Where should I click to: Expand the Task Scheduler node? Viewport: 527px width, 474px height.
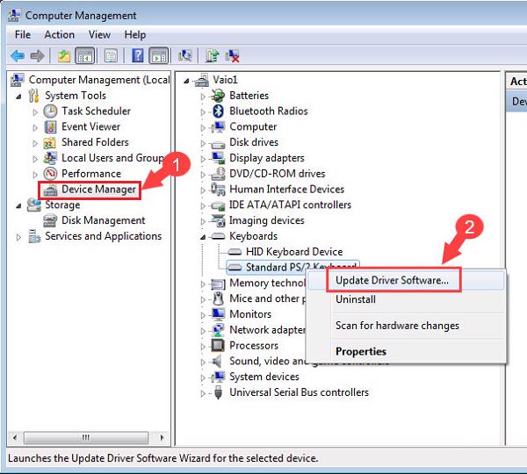click(x=35, y=111)
